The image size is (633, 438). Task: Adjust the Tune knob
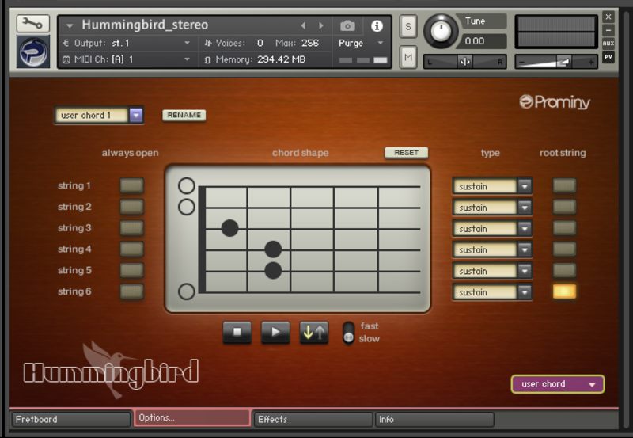pyautogui.click(x=441, y=31)
